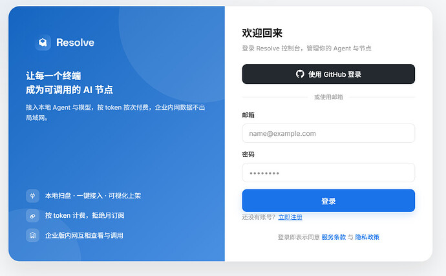Click the enterprise intranet feature icon
446x276 pixels.
pos(33,235)
